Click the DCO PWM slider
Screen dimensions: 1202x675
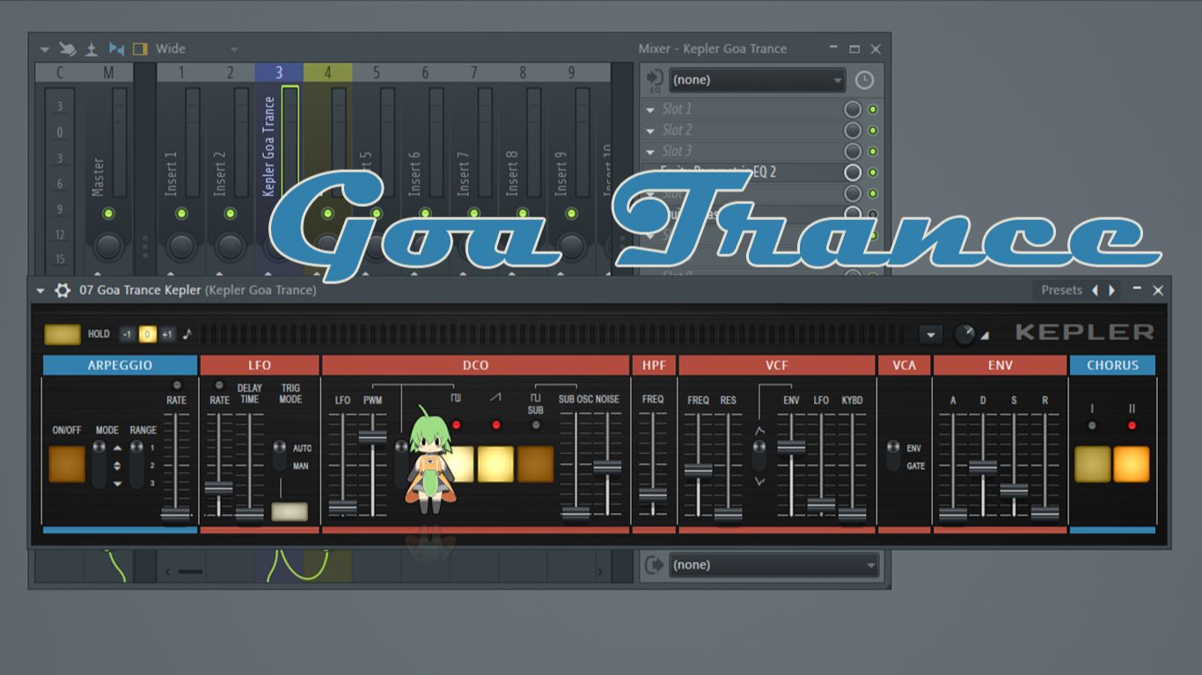click(x=372, y=436)
